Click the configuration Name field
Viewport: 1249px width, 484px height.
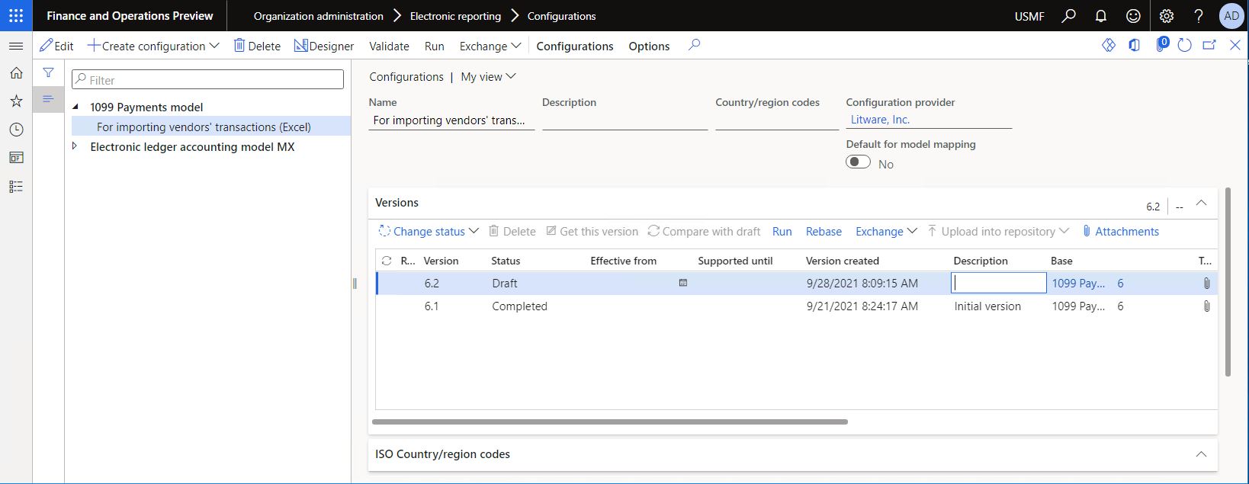click(451, 120)
